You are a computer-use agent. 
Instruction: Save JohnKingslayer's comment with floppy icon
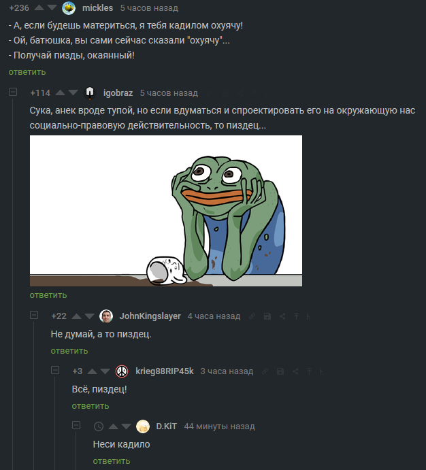(267, 316)
